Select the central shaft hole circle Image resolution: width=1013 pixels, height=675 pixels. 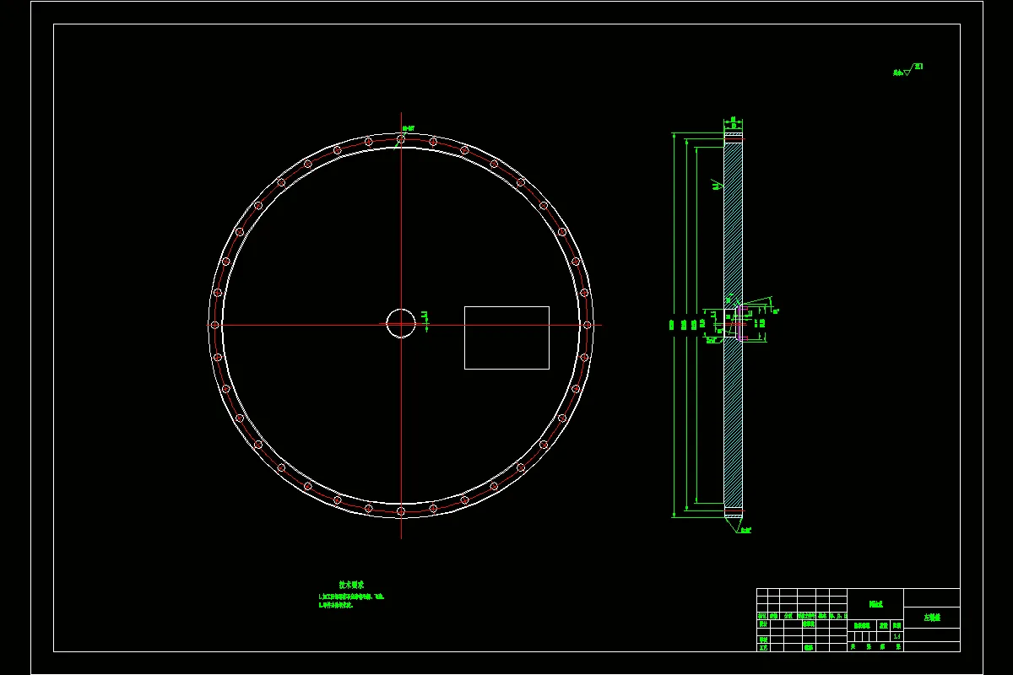401,322
